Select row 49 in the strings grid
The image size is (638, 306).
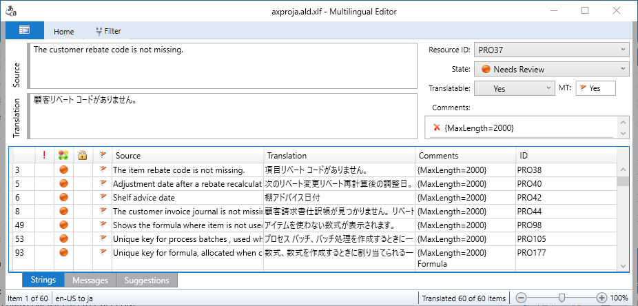(x=186, y=225)
